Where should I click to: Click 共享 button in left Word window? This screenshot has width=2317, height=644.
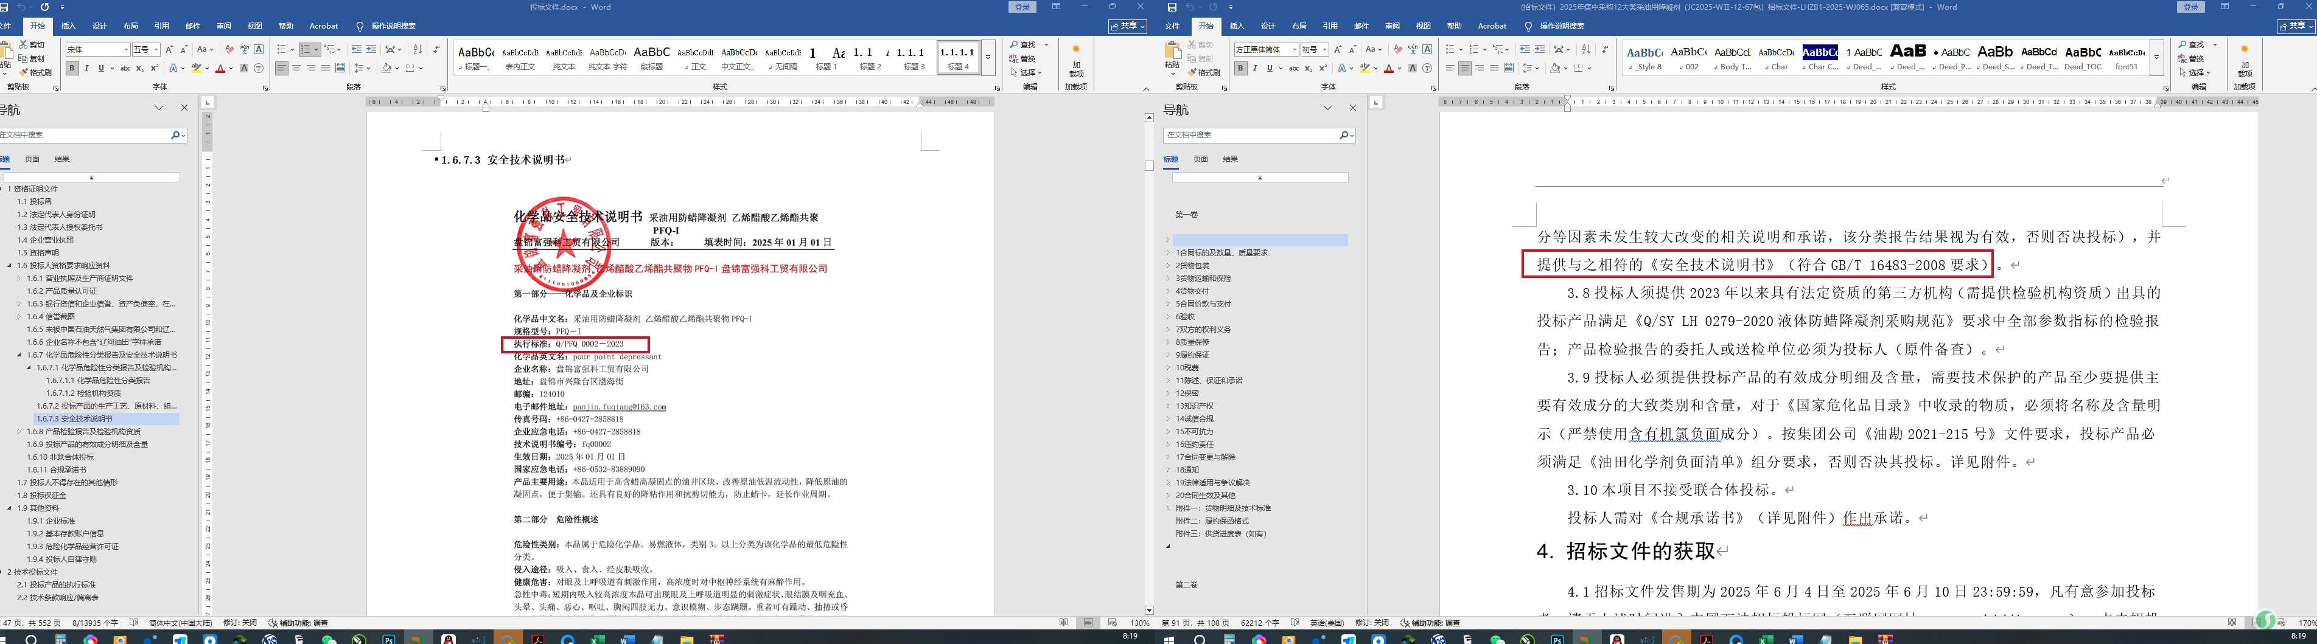(1128, 27)
